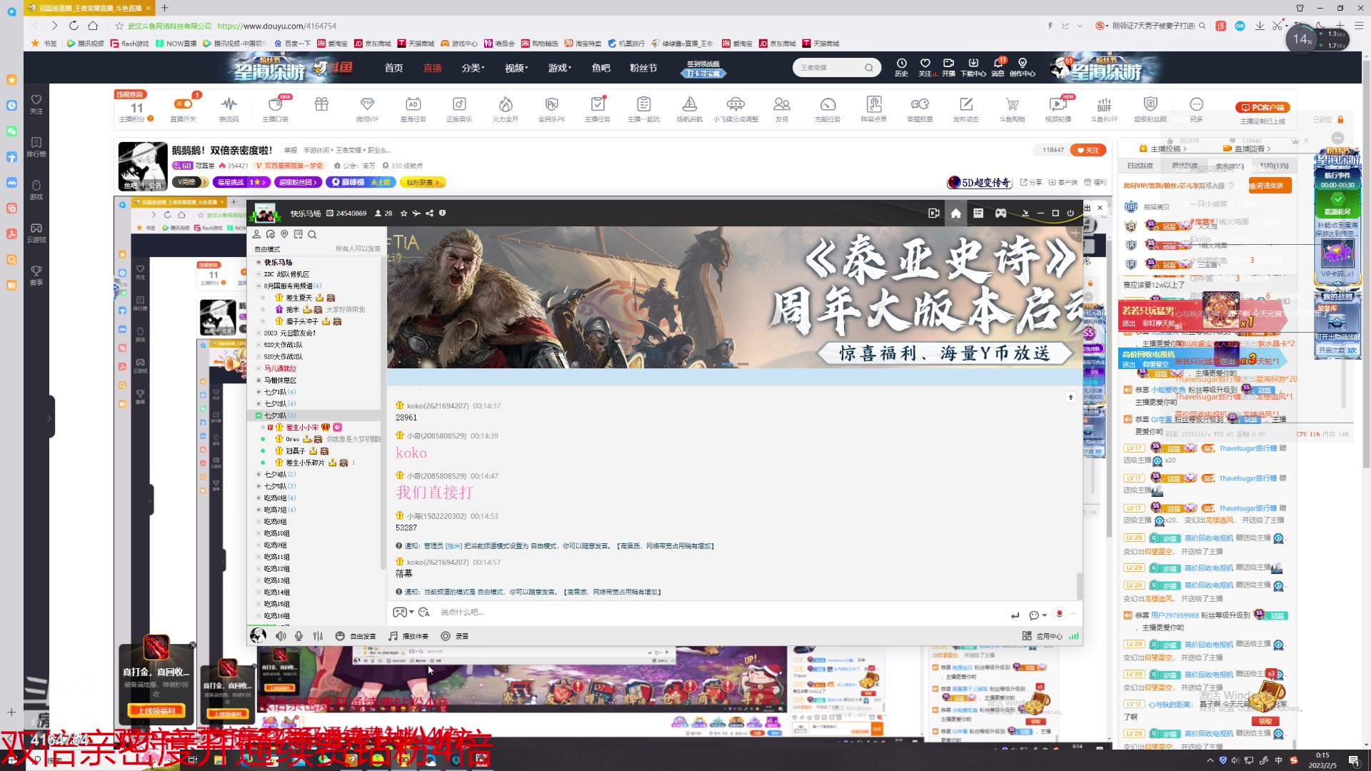Image resolution: width=1371 pixels, height=771 pixels.
Task: Open 斗鱼购物 shopping cart icon
Action: tap(1012, 104)
